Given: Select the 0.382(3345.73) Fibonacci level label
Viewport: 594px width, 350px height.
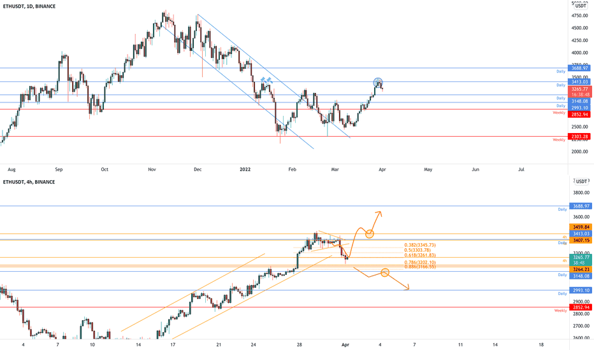Looking at the screenshot, I should (x=419, y=245).
